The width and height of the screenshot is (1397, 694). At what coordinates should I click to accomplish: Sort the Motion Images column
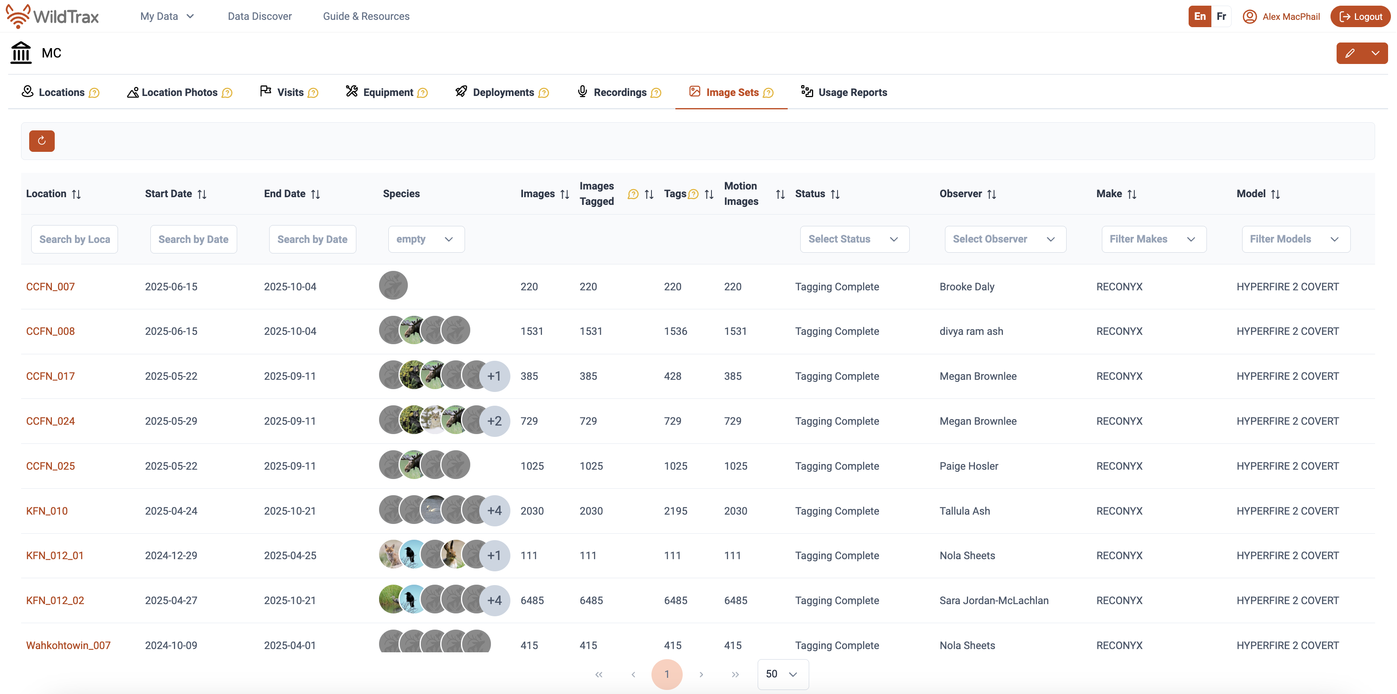[780, 194]
